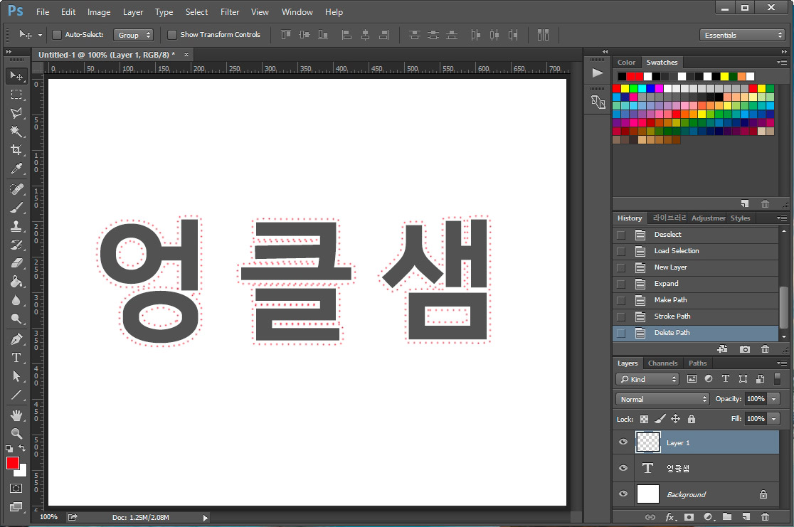The width and height of the screenshot is (794, 527).
Task: Select the Rectangular Marquee tool
Action: click(16, 95)
